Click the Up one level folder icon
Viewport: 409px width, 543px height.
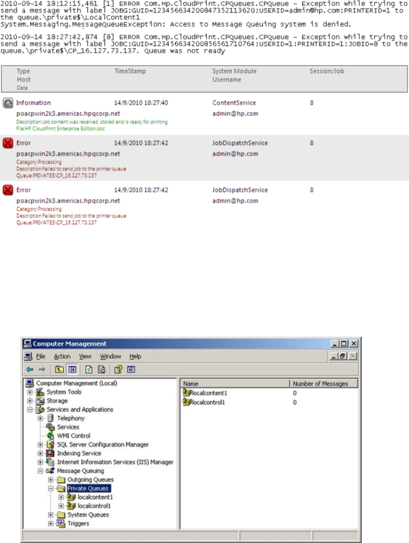(x=59, y=370)
